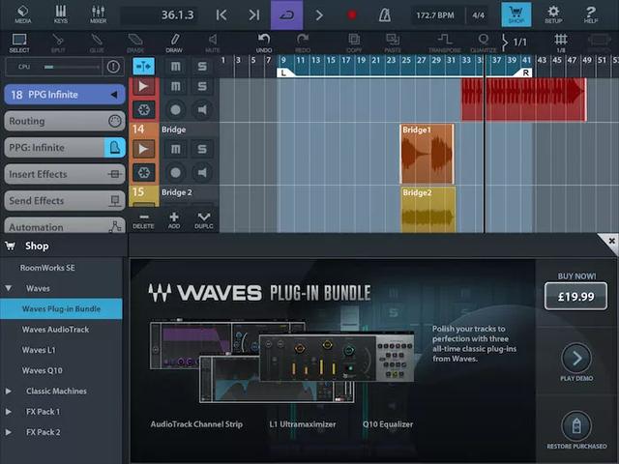Expand the Routing inspector section
The height and width of the screenshot is (464, 619).
coord(65,121)
